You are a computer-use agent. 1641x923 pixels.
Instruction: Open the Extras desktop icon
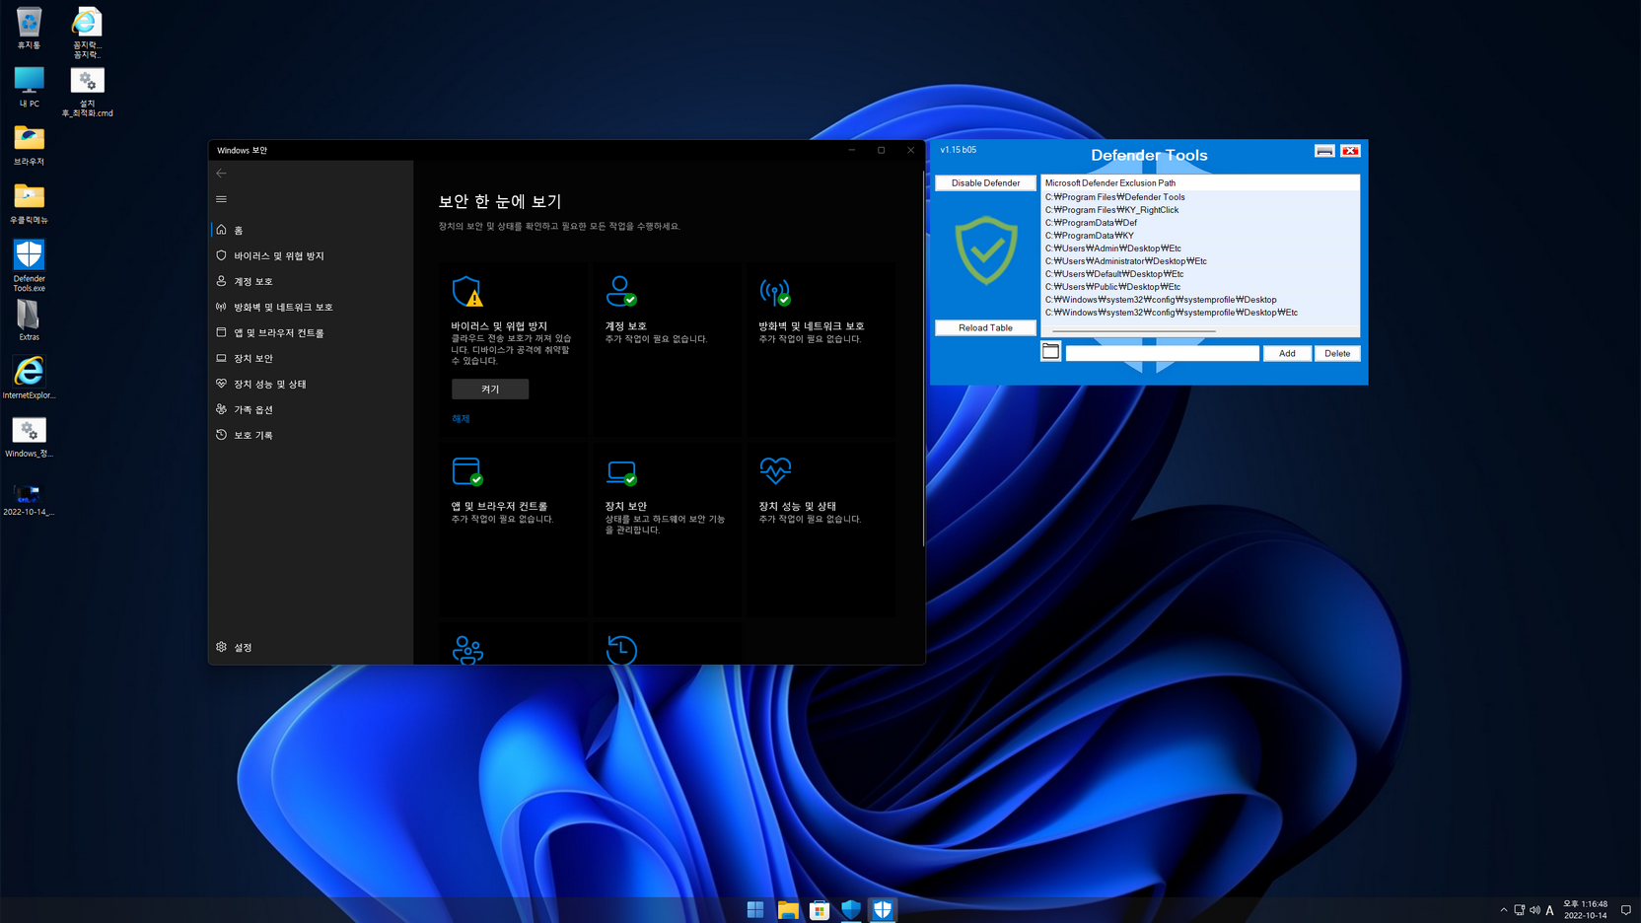click(x=29, y=319)
